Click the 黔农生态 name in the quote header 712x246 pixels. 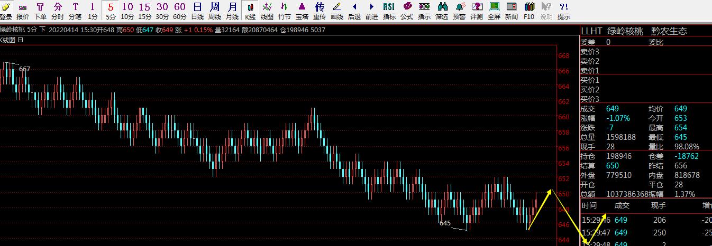click(669, 31)
